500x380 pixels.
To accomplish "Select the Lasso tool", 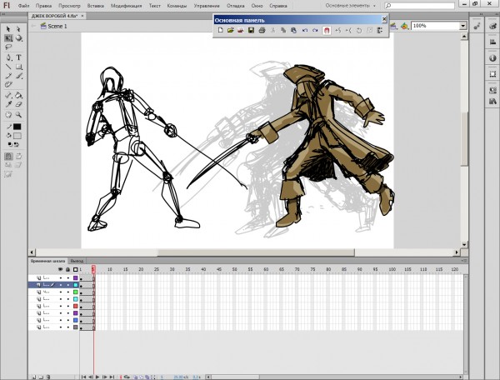I will point(8,47).
